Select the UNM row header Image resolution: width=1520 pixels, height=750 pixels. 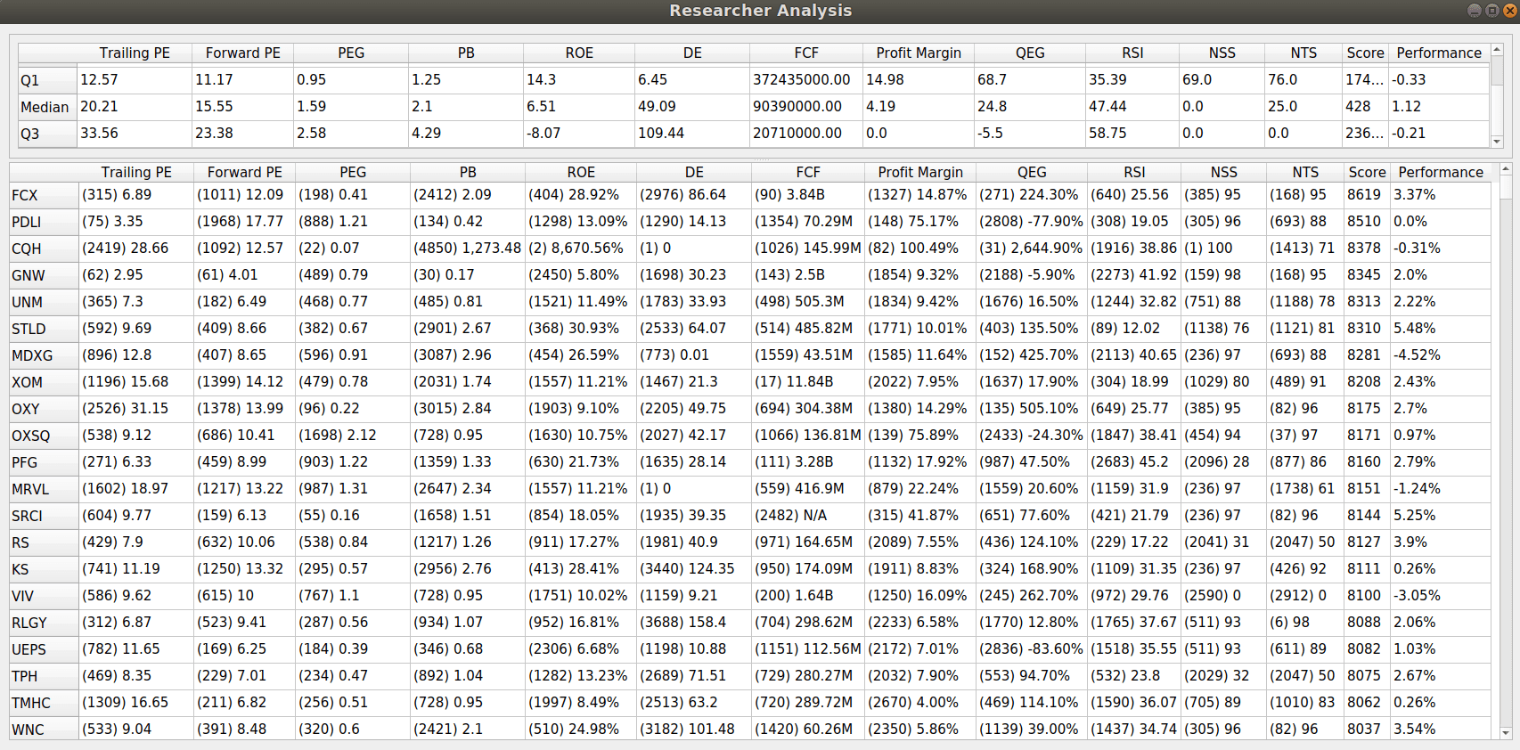pyautogui.click(x=44, y=302)
